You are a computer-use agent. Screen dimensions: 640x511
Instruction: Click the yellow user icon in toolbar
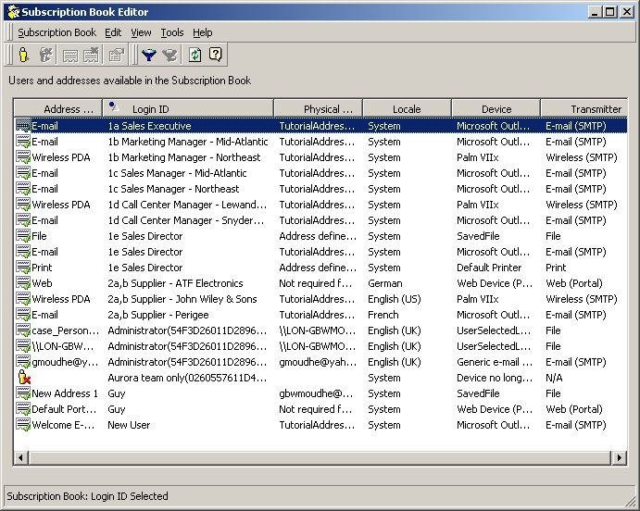pos(23,56)
